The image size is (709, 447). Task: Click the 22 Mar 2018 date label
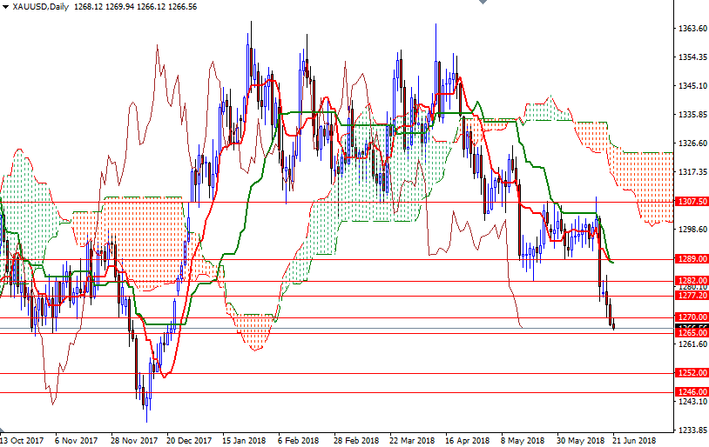pyautogui.click(x=412, y=440)
